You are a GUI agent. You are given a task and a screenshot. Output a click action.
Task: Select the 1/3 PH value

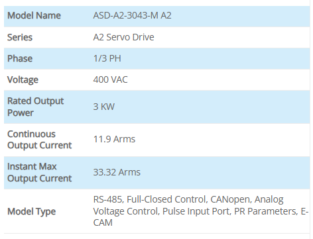pyautogui.click(x=107, y=58)
